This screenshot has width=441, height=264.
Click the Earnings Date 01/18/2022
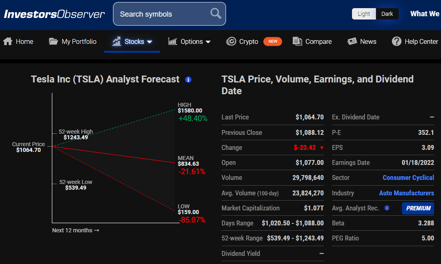pyautogui.click(x=418, y=162)
